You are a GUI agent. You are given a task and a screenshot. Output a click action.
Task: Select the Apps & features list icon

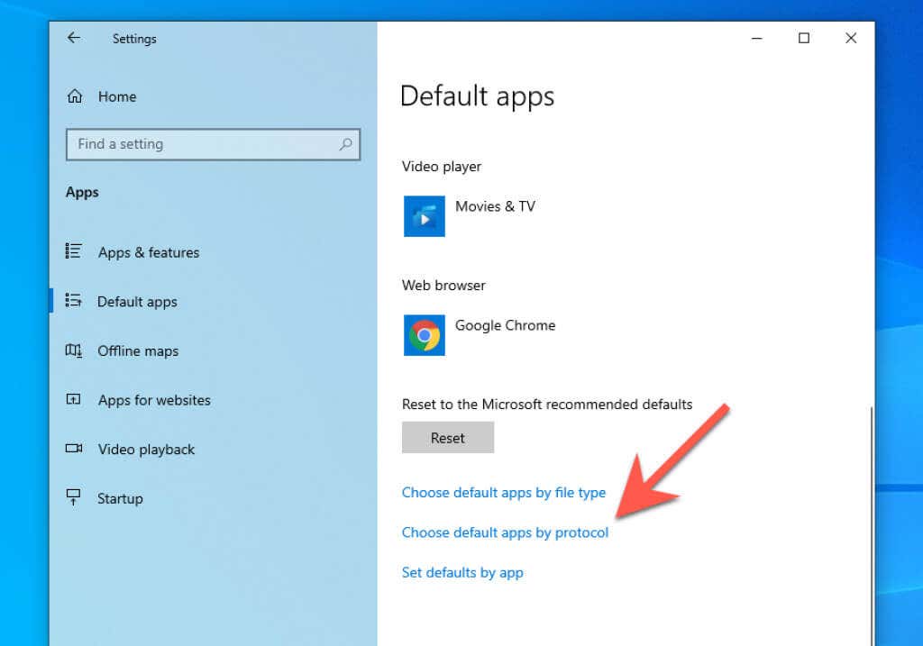(74, 251)
